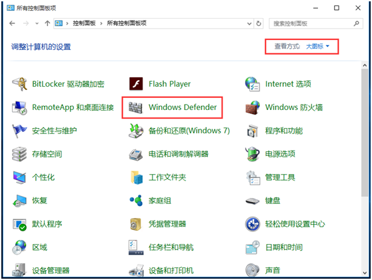Click the 个性化 text link
Viewport: 372px width, 280px height.
(43, 177)
